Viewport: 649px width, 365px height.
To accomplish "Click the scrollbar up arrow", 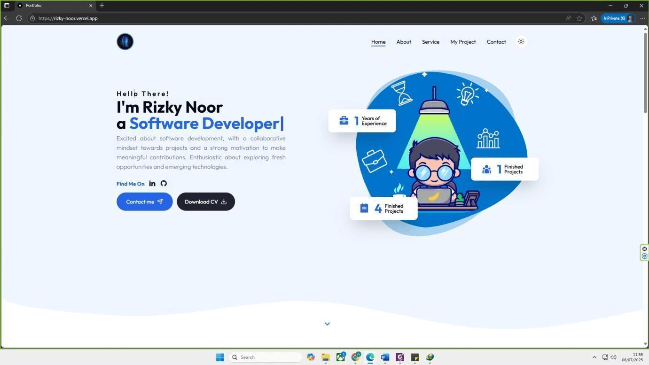I will [x=646, y=29].
